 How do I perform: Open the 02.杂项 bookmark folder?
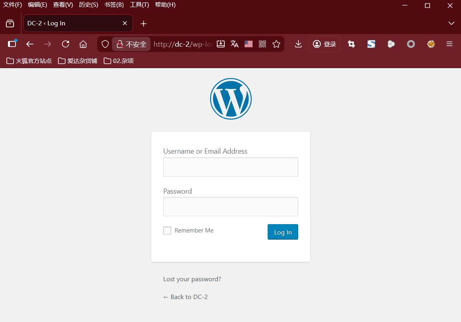point(119,61)
